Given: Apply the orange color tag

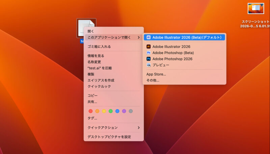Looking at the screenshot, I should click(x=97, y=111).
